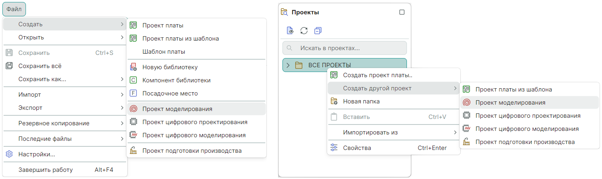Open the Импорт submenu arrow

122,95
